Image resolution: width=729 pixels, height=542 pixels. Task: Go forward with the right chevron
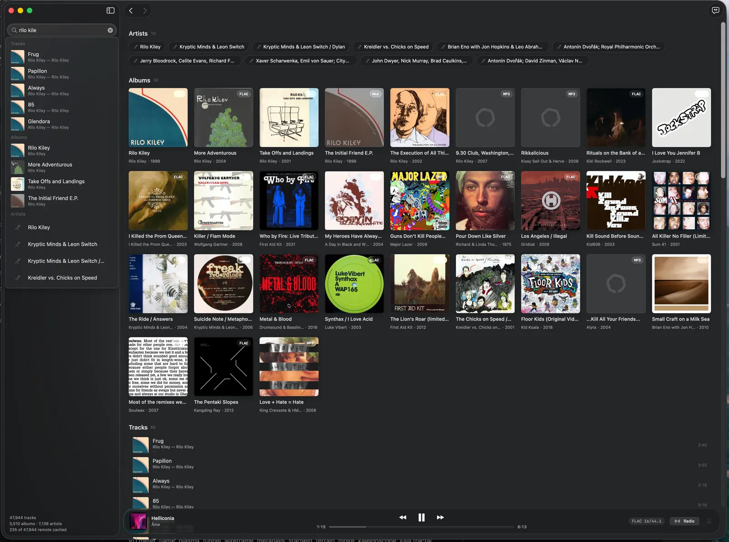click(145, 10)
